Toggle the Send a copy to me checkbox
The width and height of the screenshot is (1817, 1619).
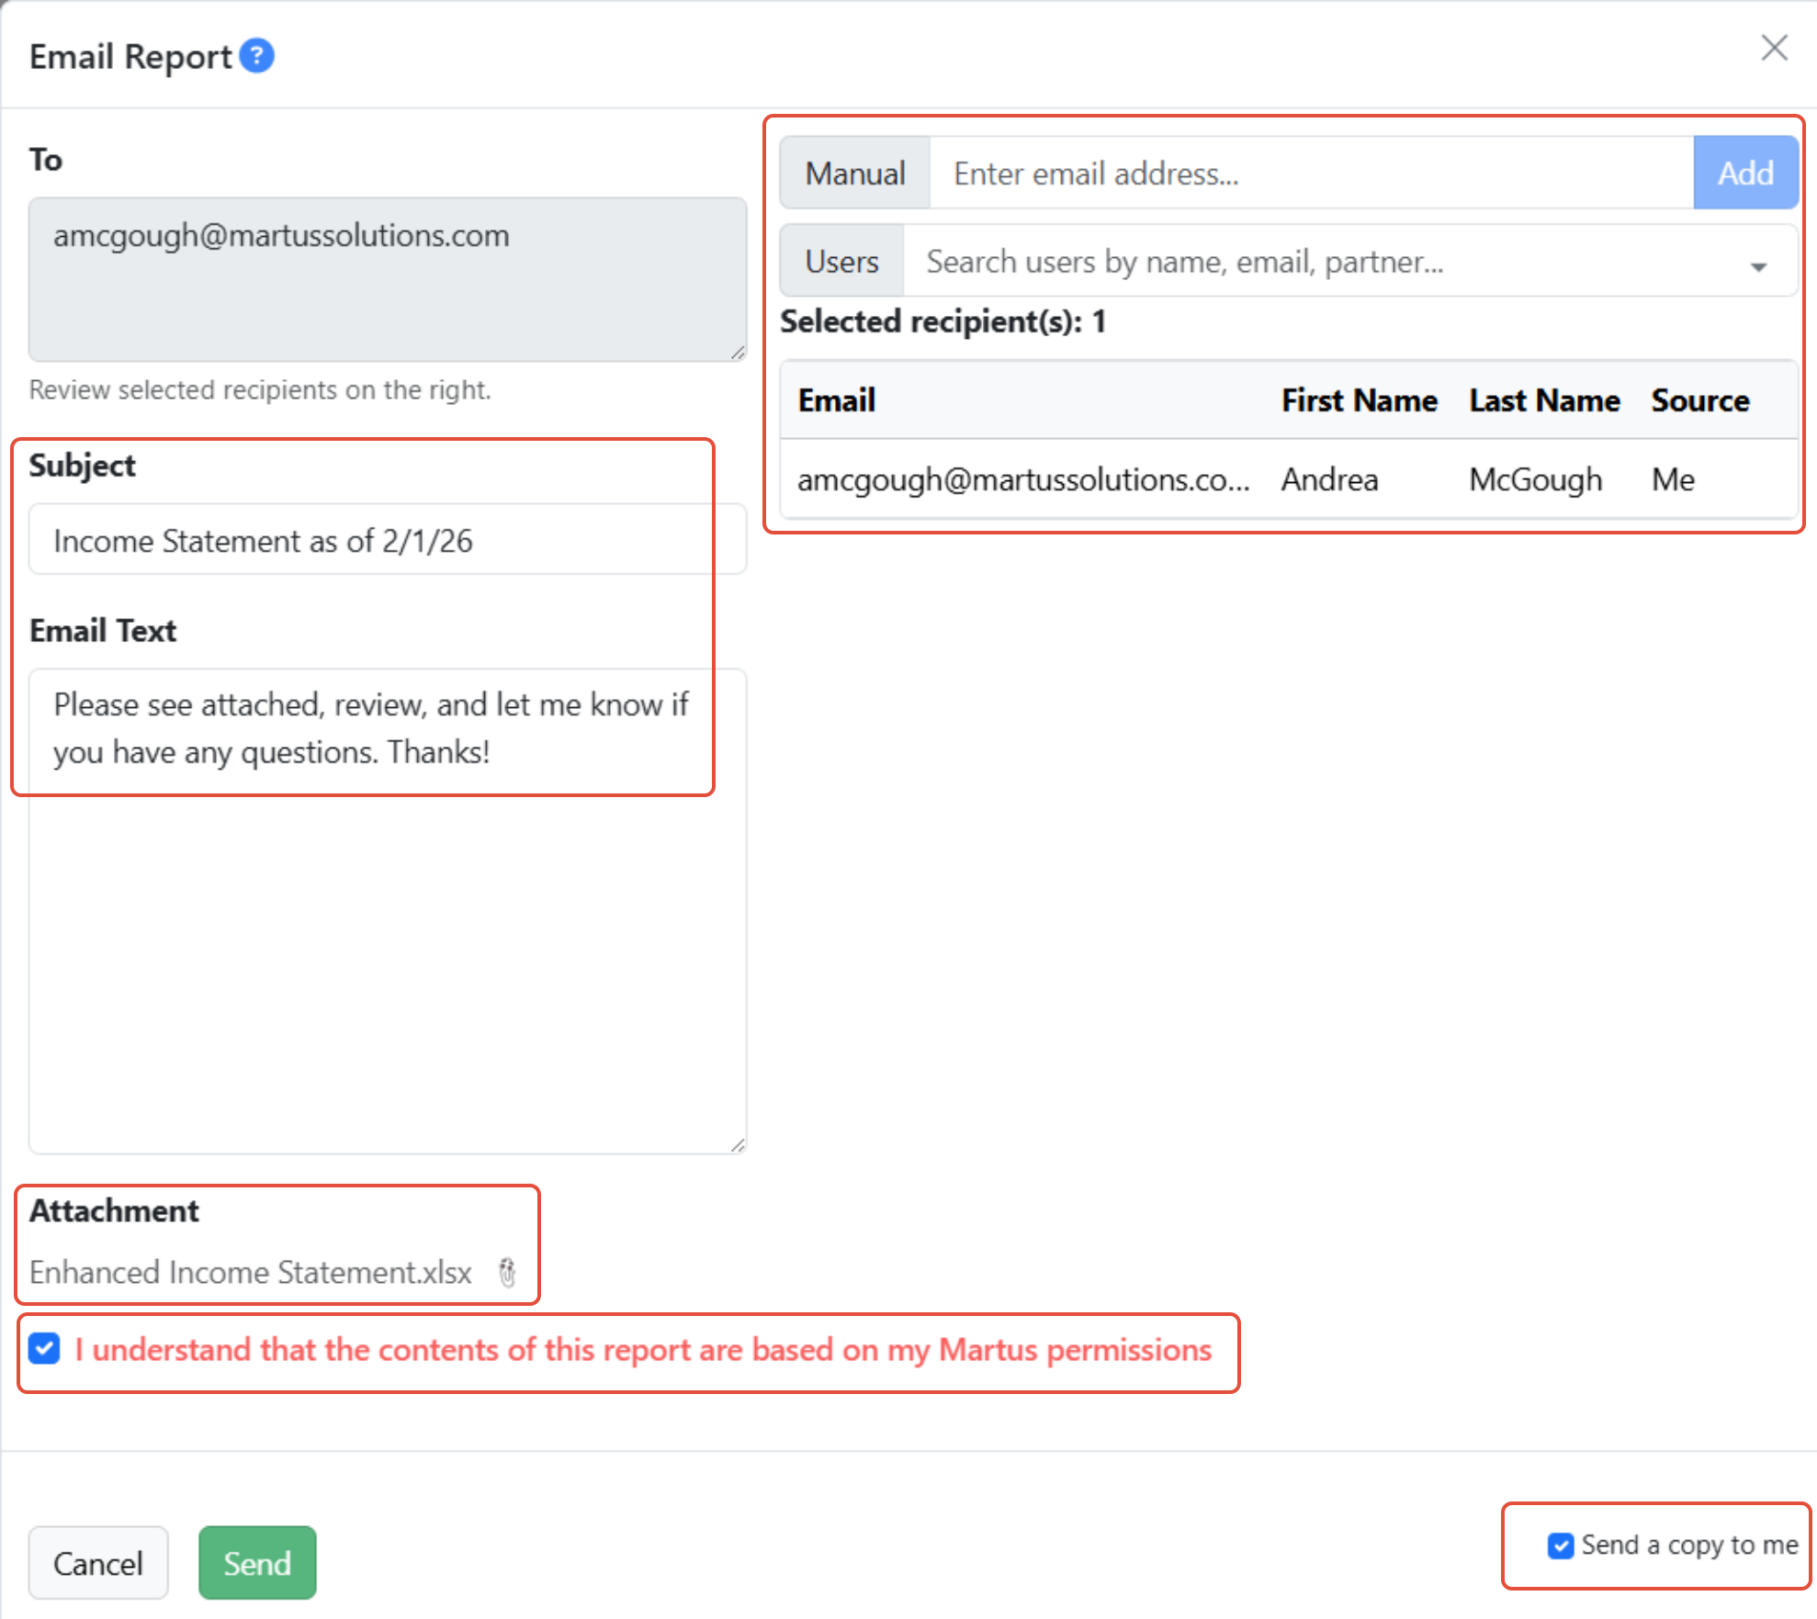click(x=1560, y=1546)
